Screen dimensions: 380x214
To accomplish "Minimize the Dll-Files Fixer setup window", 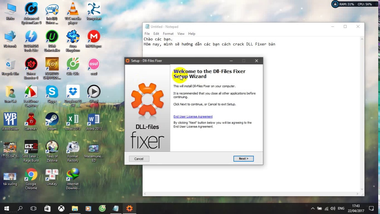I will [x=231, y=61].
